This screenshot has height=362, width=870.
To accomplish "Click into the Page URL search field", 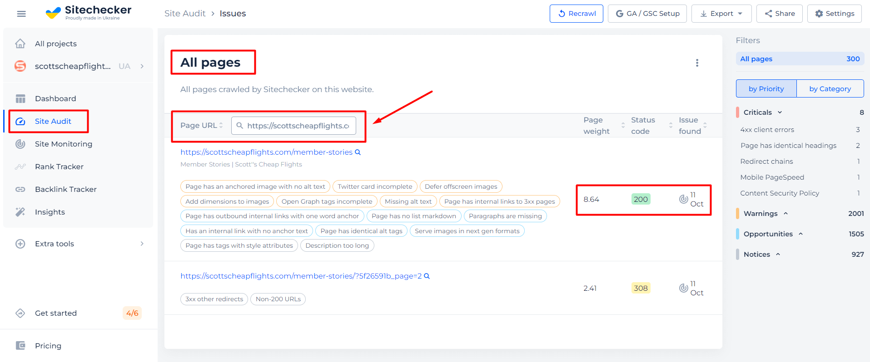I will click(293, 126).
